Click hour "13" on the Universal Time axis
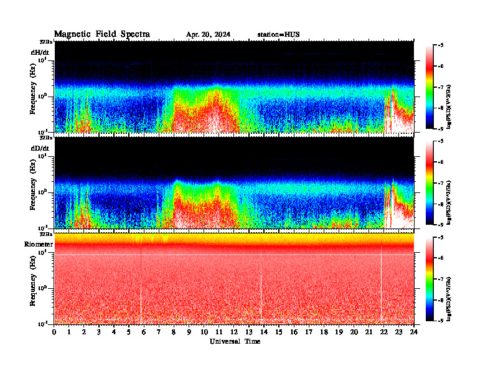Viewport: 493px width, 381px height. [249, 332]
